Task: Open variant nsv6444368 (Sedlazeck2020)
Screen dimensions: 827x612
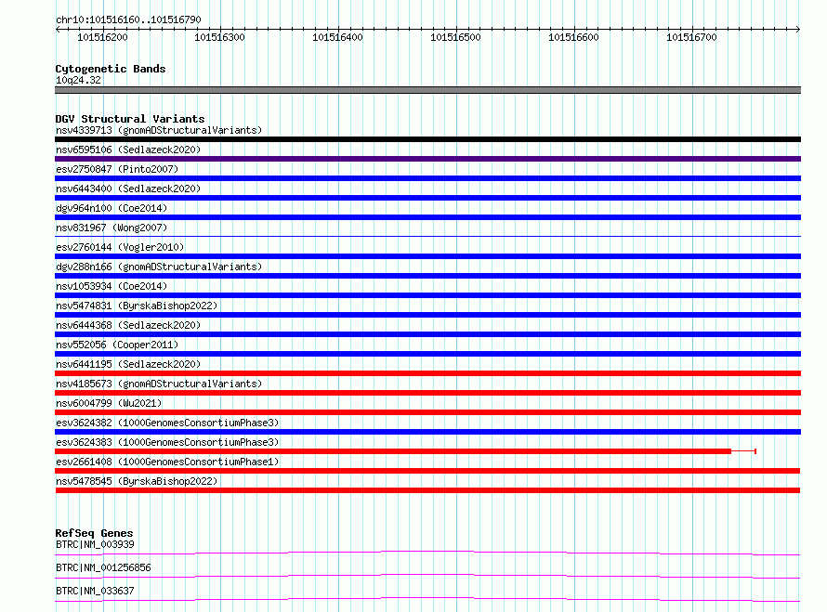Action: 128,325
